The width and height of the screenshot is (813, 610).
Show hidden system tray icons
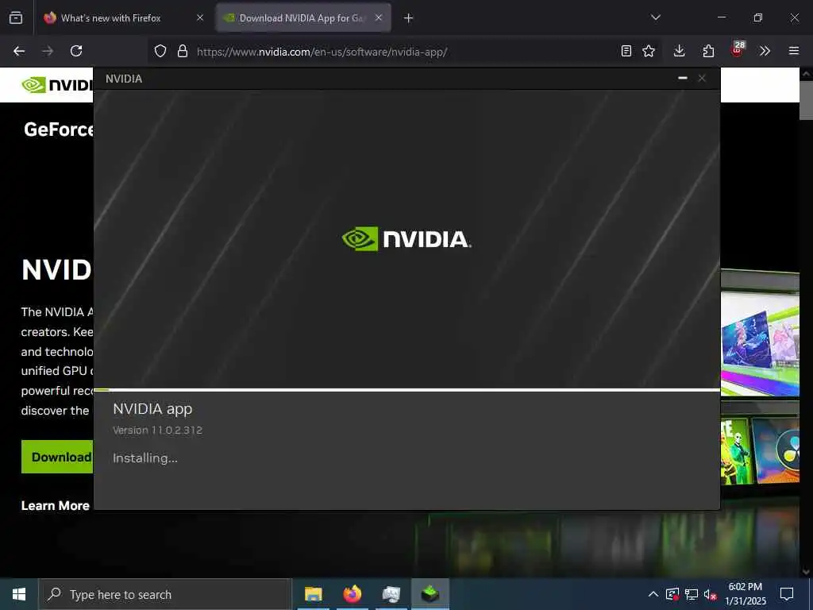pos(653,594)
